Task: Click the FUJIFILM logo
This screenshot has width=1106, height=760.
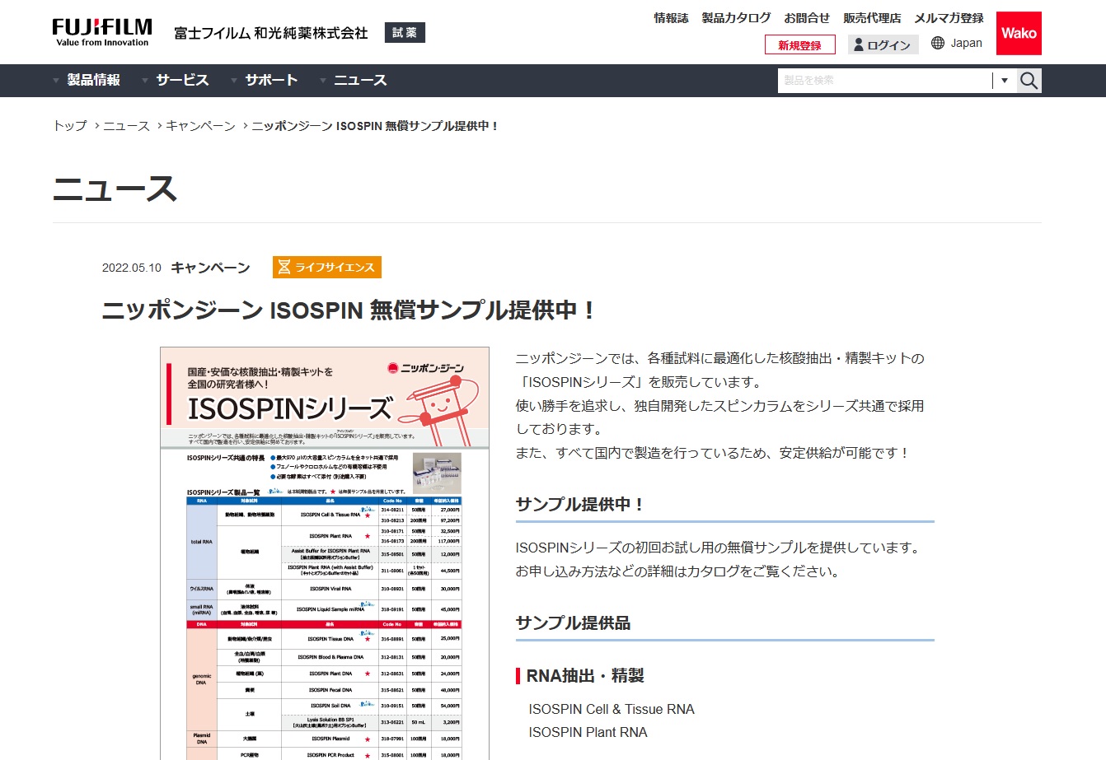Action: click(x=102, y=32)
